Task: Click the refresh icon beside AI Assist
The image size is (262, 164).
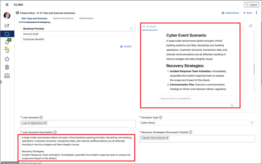Action: (x=251, y=26)
